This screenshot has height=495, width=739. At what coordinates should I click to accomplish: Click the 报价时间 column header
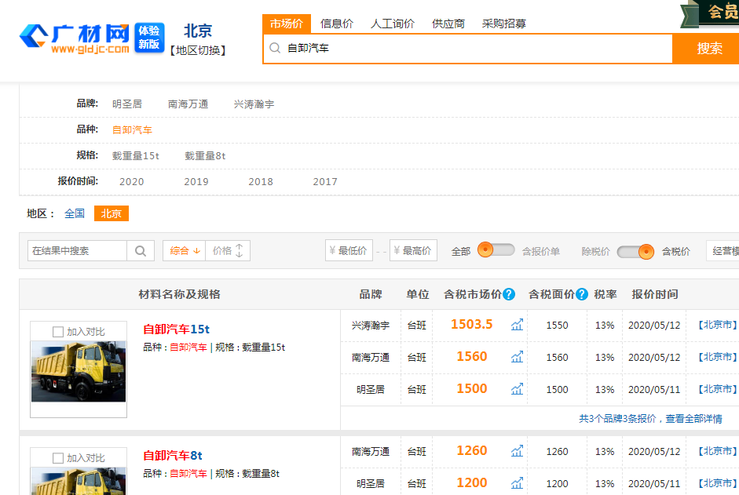coord(655,294)
